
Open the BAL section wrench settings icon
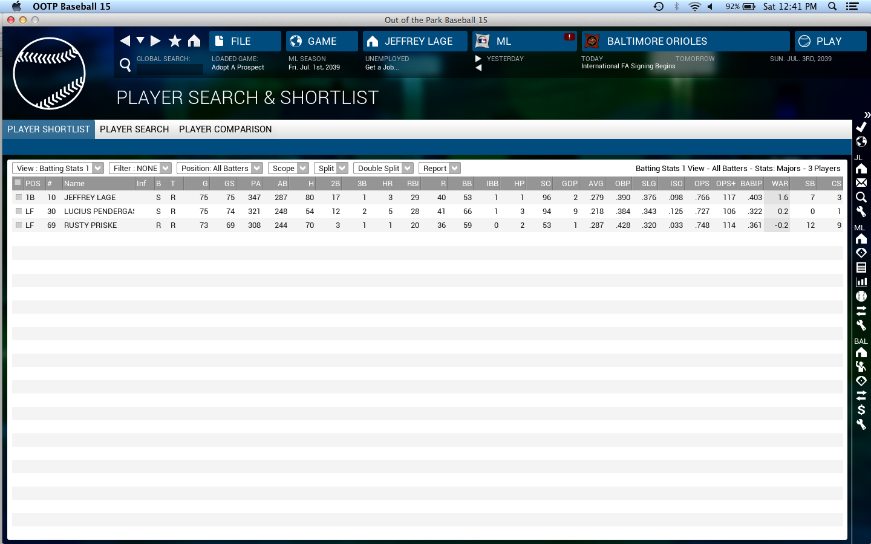(861, 424)
